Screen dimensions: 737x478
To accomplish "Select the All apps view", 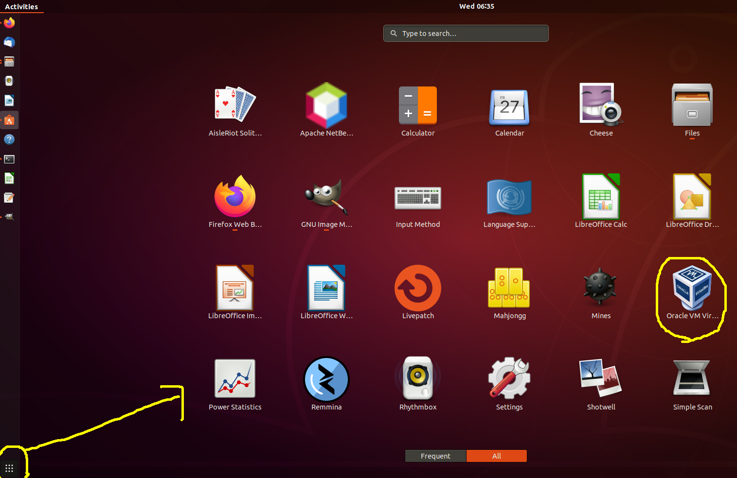I will pyautogui.click(x=497, y=456).
